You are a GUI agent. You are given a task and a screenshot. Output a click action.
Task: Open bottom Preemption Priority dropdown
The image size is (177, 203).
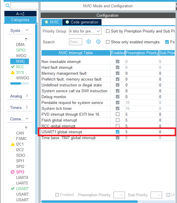(119, 195)
